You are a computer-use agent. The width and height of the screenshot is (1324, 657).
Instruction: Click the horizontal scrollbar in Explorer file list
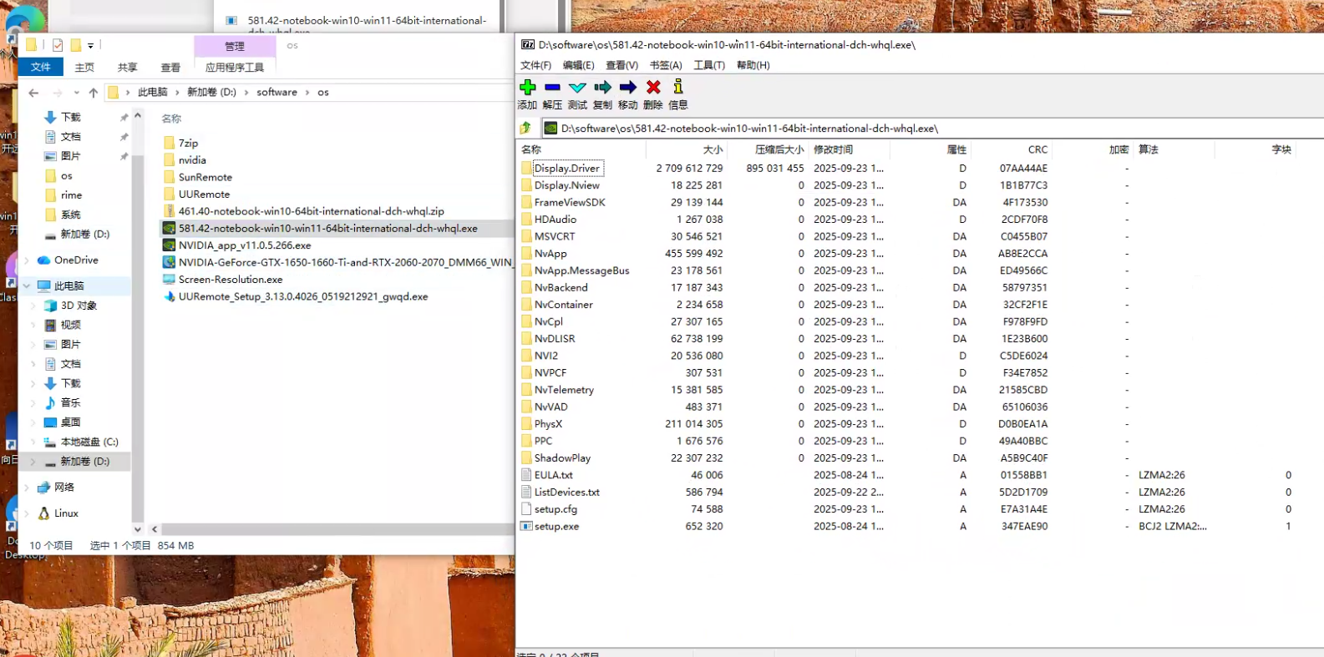point(334,529)
